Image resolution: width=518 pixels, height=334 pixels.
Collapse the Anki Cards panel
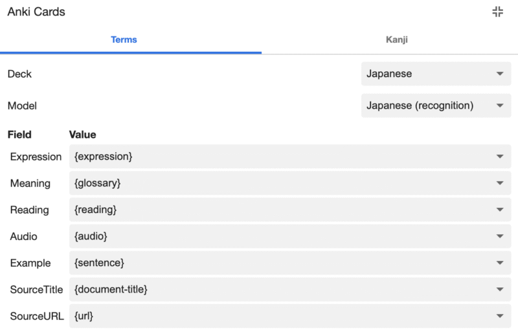[x=497, y=12]
